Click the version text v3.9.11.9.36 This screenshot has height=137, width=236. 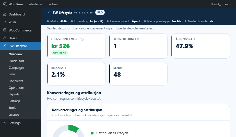pos(83,13)
